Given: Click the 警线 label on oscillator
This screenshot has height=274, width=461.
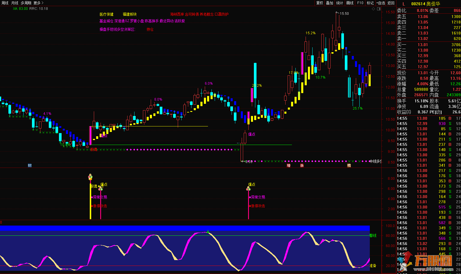Looking at the screenshot, I should click(373, 235).
